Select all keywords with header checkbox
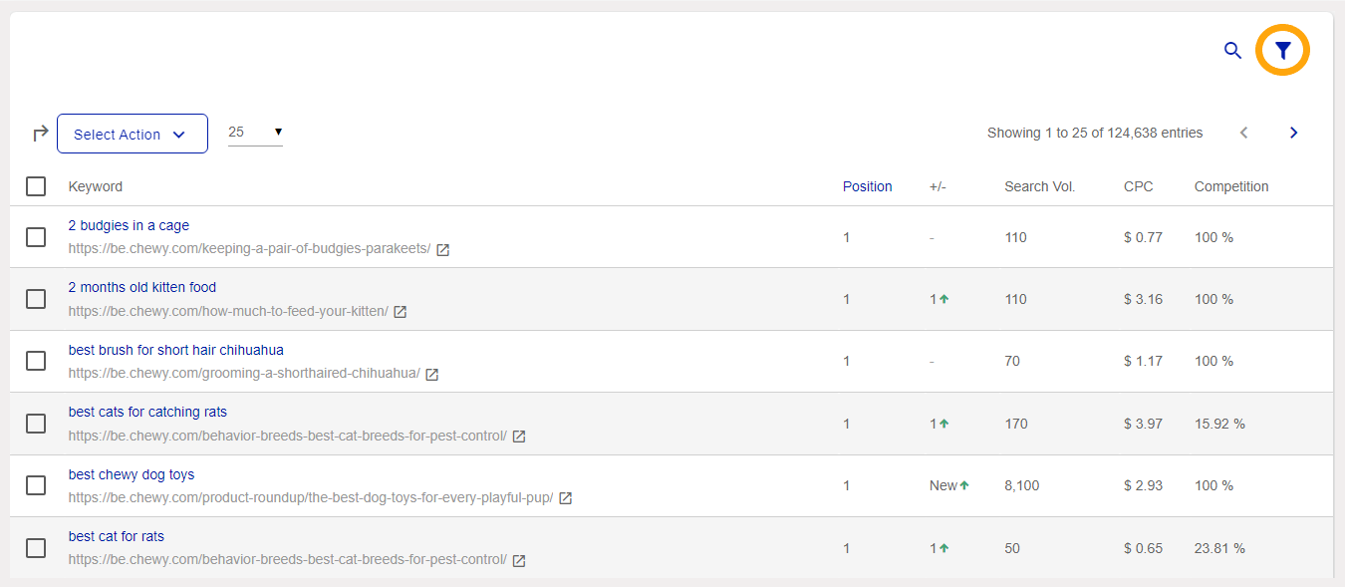 [36, 186]
